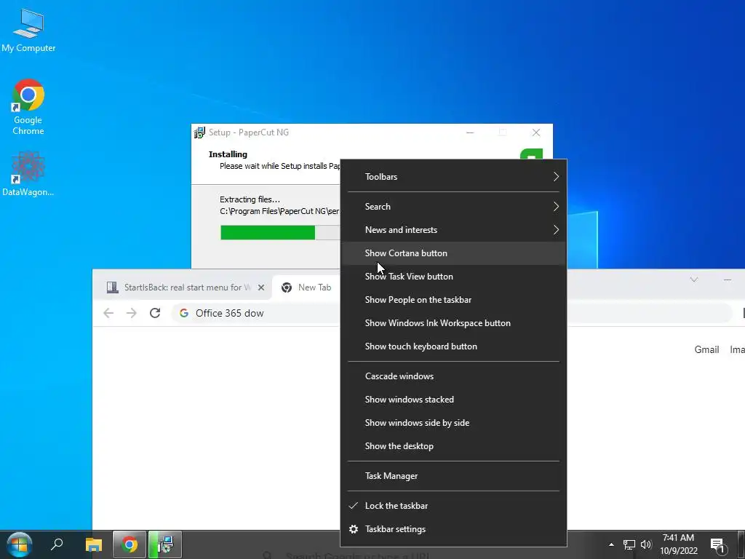Image resolution: width=745 pixels, height=559 pixels.
Task: Open the notification center icon
Action: coord(718,545)
